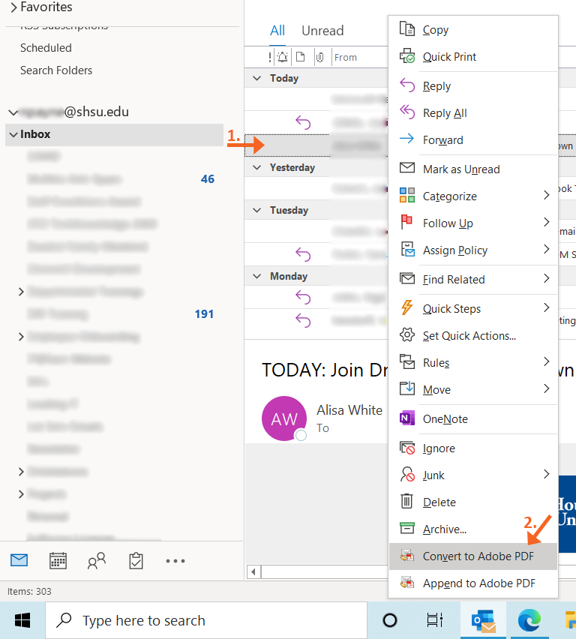The image size is (576, 639).
Task: Collapse the Today message group
Action: (257, 79)
